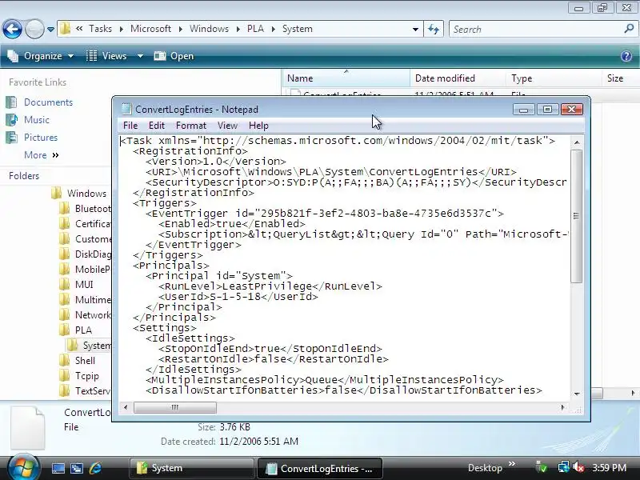The height and width of the screenshot is (480, 640).
Task: Open Notepad's View menu
Action: [x=227, y=126]
